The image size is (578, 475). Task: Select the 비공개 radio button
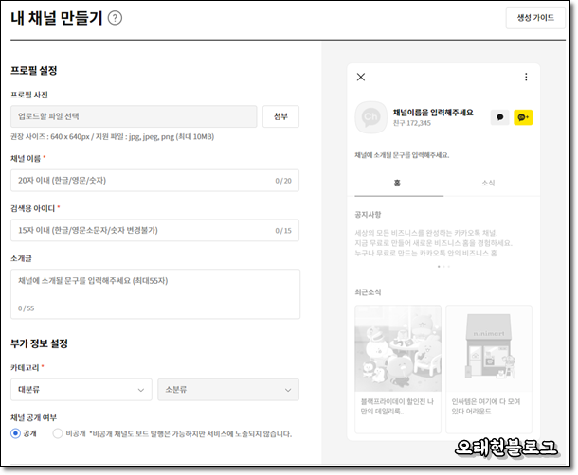tap(58, 433)
